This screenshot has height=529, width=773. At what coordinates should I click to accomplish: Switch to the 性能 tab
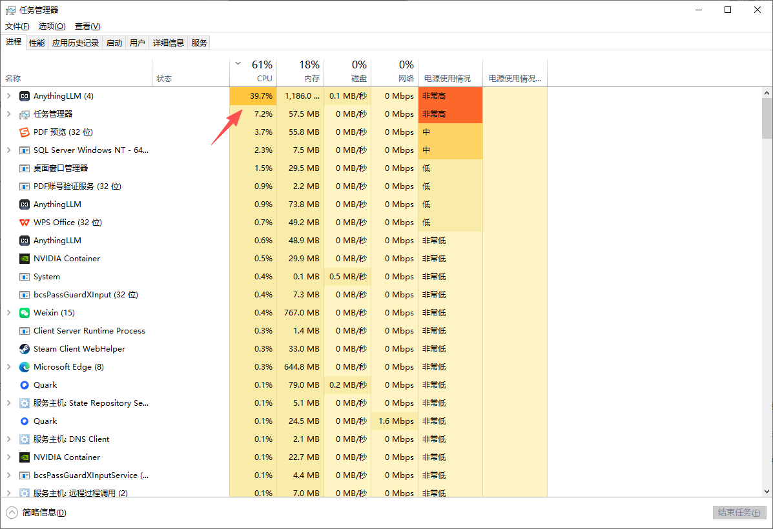click(36, 43)
